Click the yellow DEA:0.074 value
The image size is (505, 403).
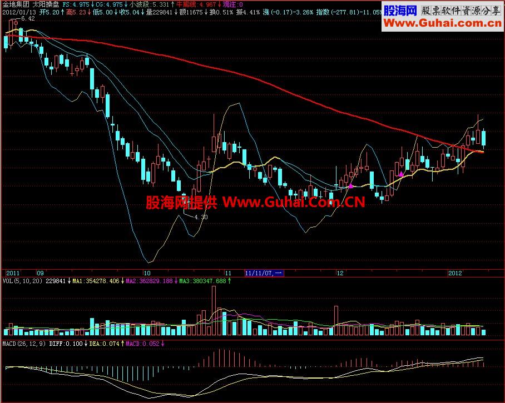pyautogui.click(x=104, y=344)
